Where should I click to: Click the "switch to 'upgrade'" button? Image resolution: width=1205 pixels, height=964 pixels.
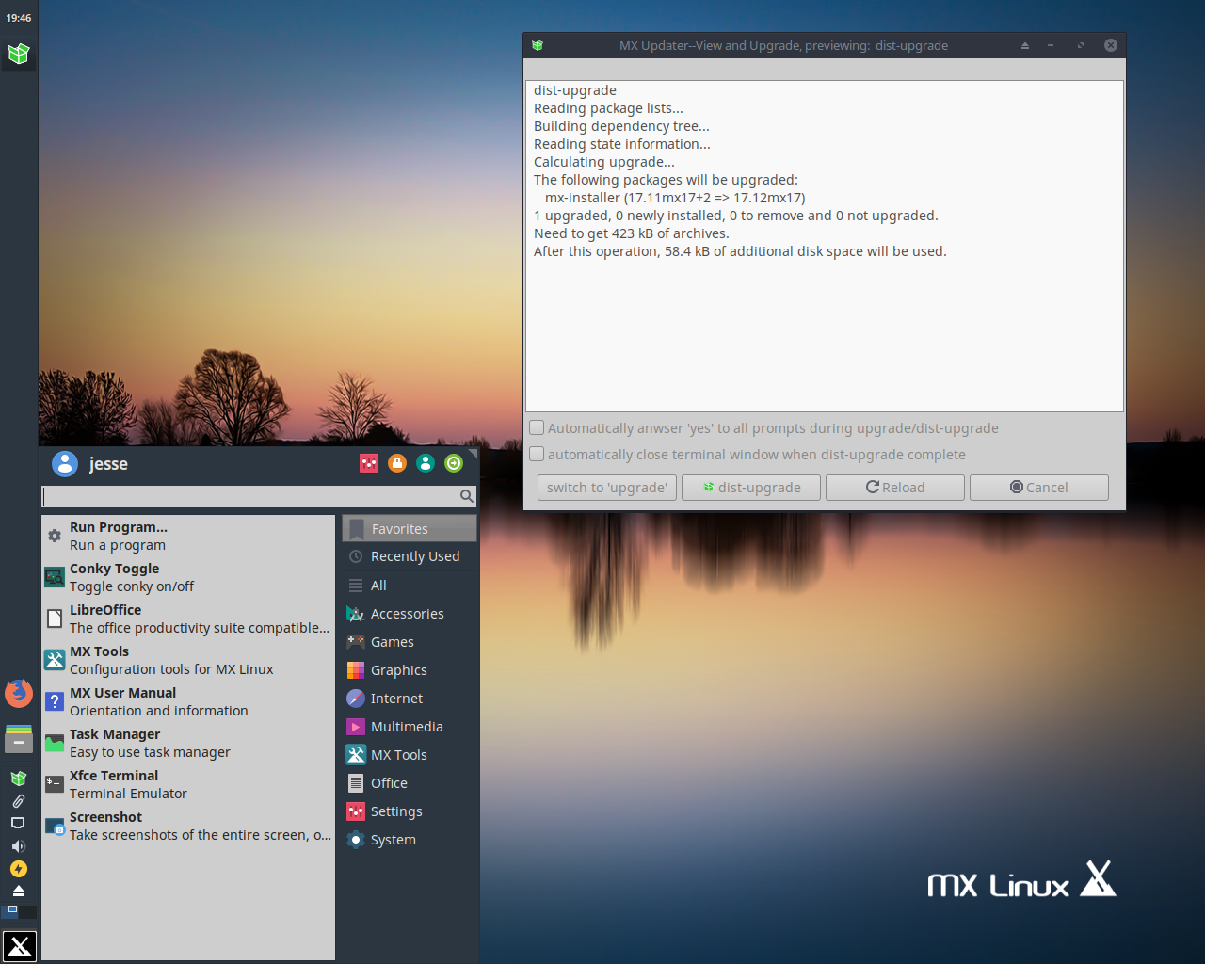tap(607, 488)
